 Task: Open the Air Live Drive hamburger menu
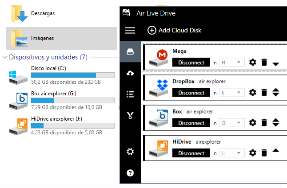pyautogui.click(x=130, y=30)
